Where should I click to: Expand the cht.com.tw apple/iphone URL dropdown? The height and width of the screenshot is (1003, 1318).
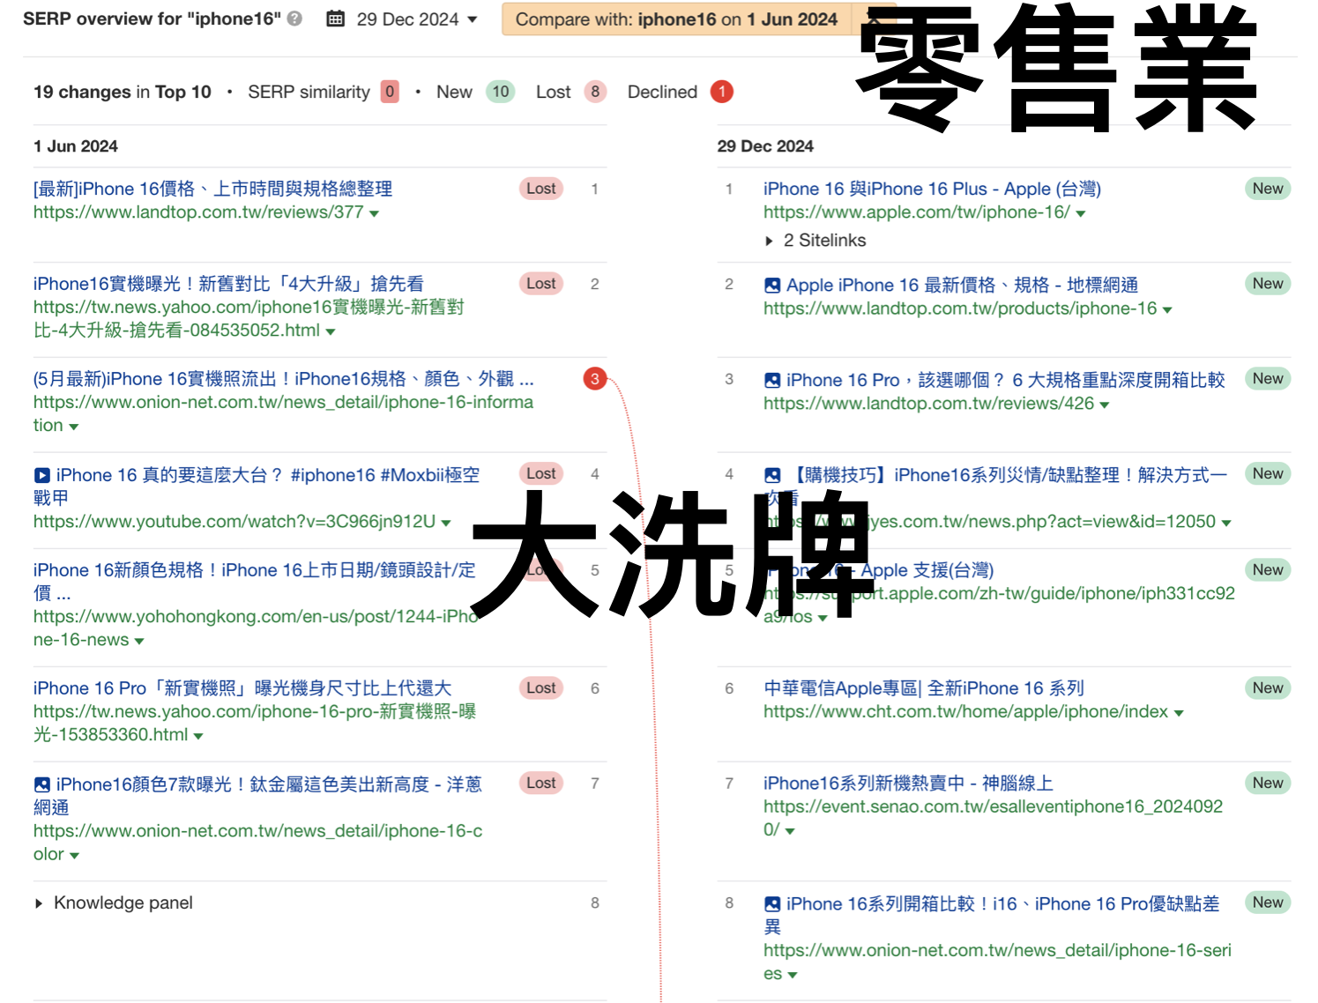[1179, 713]
